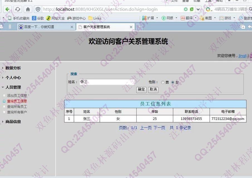The width and height of the screenshot is (252, 178).
Task: Click the 确定 search button
Action: click(x=141, y=90)
